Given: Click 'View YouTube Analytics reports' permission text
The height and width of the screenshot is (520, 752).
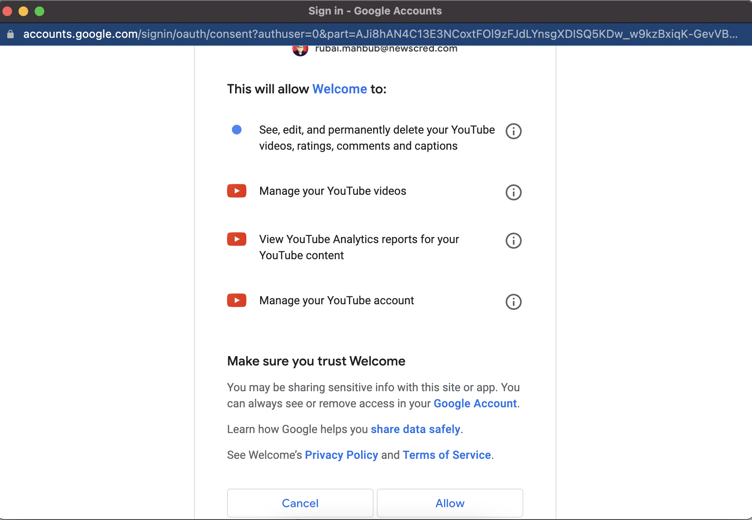Looking at the screenshot, I should [359, 247].
